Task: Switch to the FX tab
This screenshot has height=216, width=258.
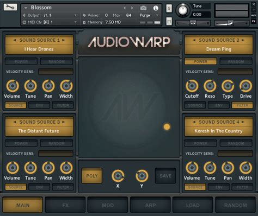Action: 65,205
